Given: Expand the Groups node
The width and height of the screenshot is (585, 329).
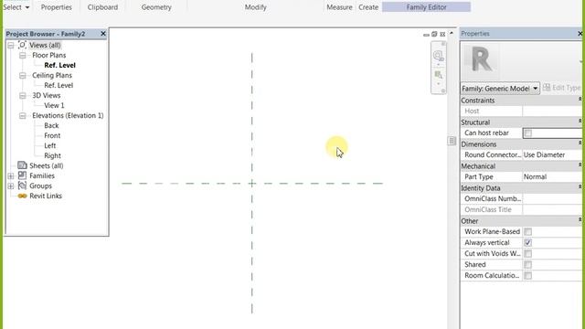Looking at the screenshot, I should tap(11, 186).
